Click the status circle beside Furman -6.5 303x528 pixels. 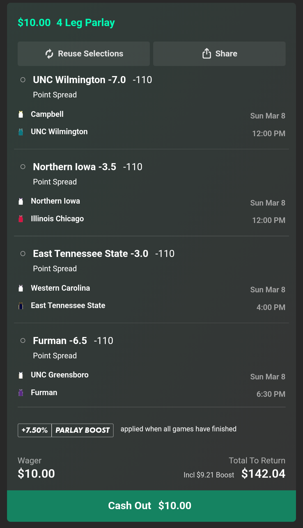click(23, 341)
